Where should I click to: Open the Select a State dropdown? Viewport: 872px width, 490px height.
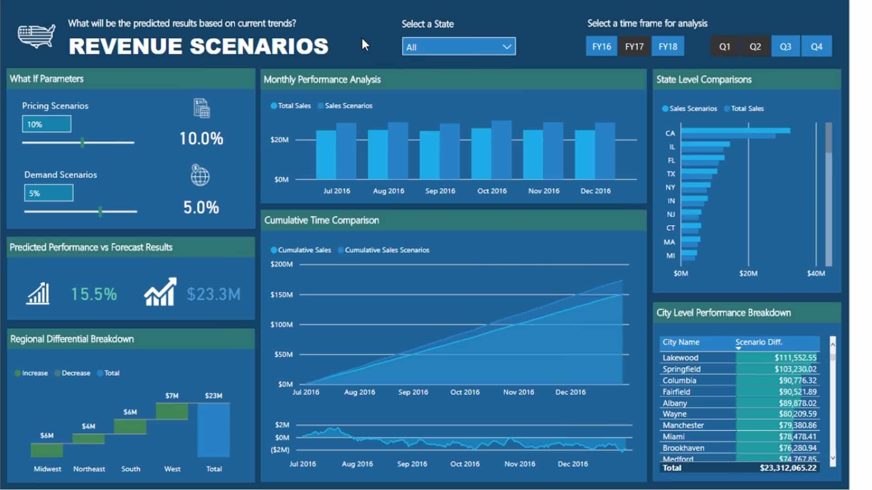(459, 47)
